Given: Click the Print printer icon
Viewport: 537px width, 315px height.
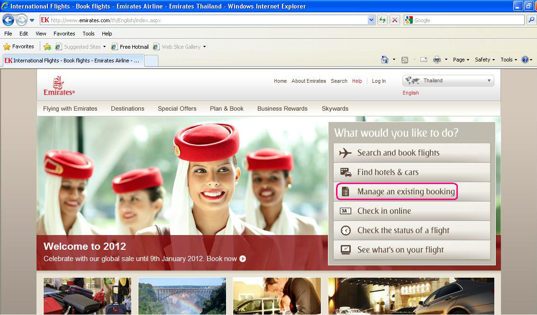Looking at the screenshot, I should pyautogui.click(x=437, y=60).
